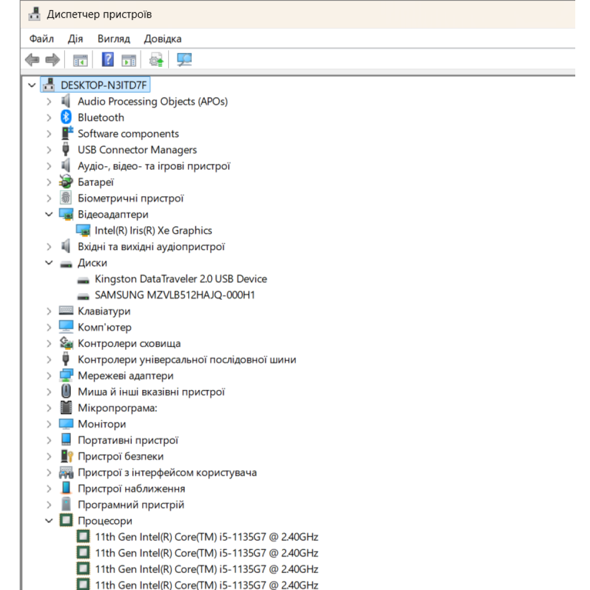
Task: Expand the Клавіатури category
Action: pos(49,312)
